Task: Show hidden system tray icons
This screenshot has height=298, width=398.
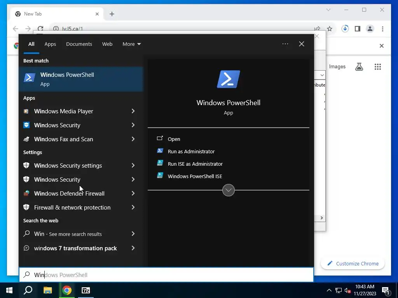Action: 329,290
